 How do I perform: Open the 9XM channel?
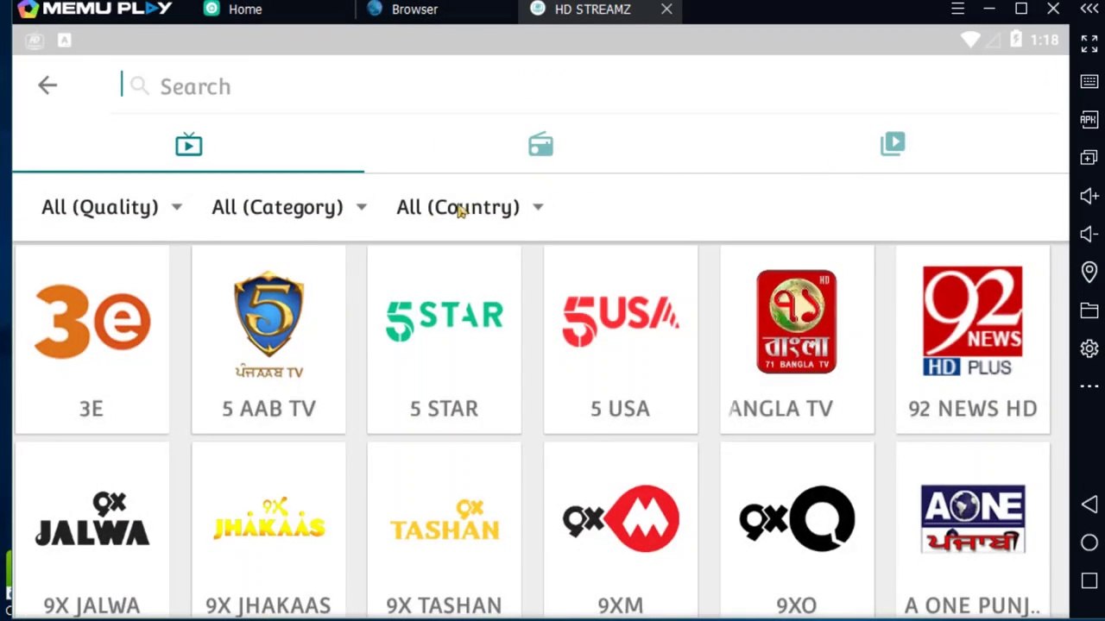(x=620, y=531)
